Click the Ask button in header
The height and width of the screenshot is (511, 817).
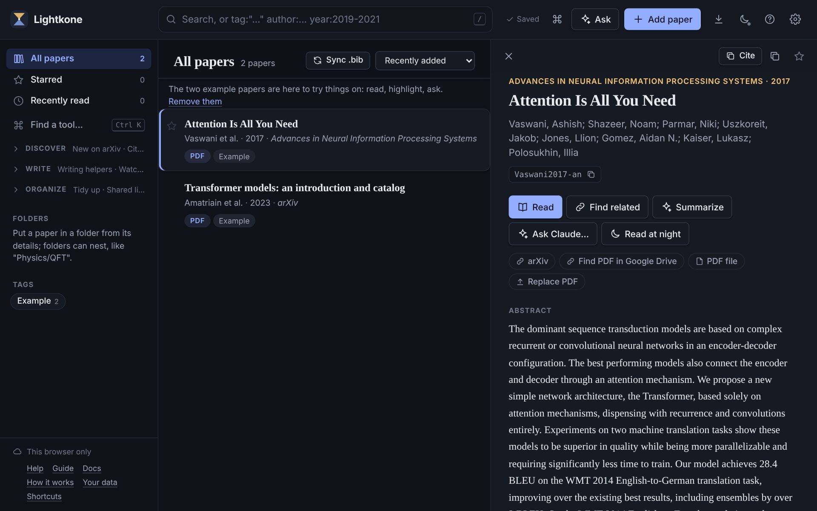(x=595, y=19)
